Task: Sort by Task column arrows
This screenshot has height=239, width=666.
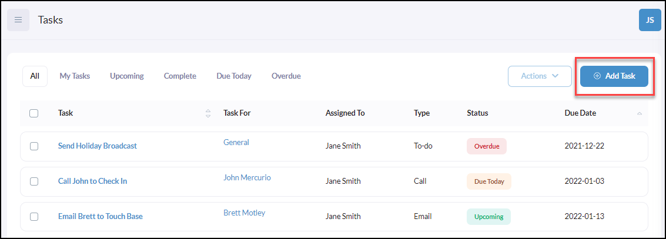Action: (x=208, y=113)
